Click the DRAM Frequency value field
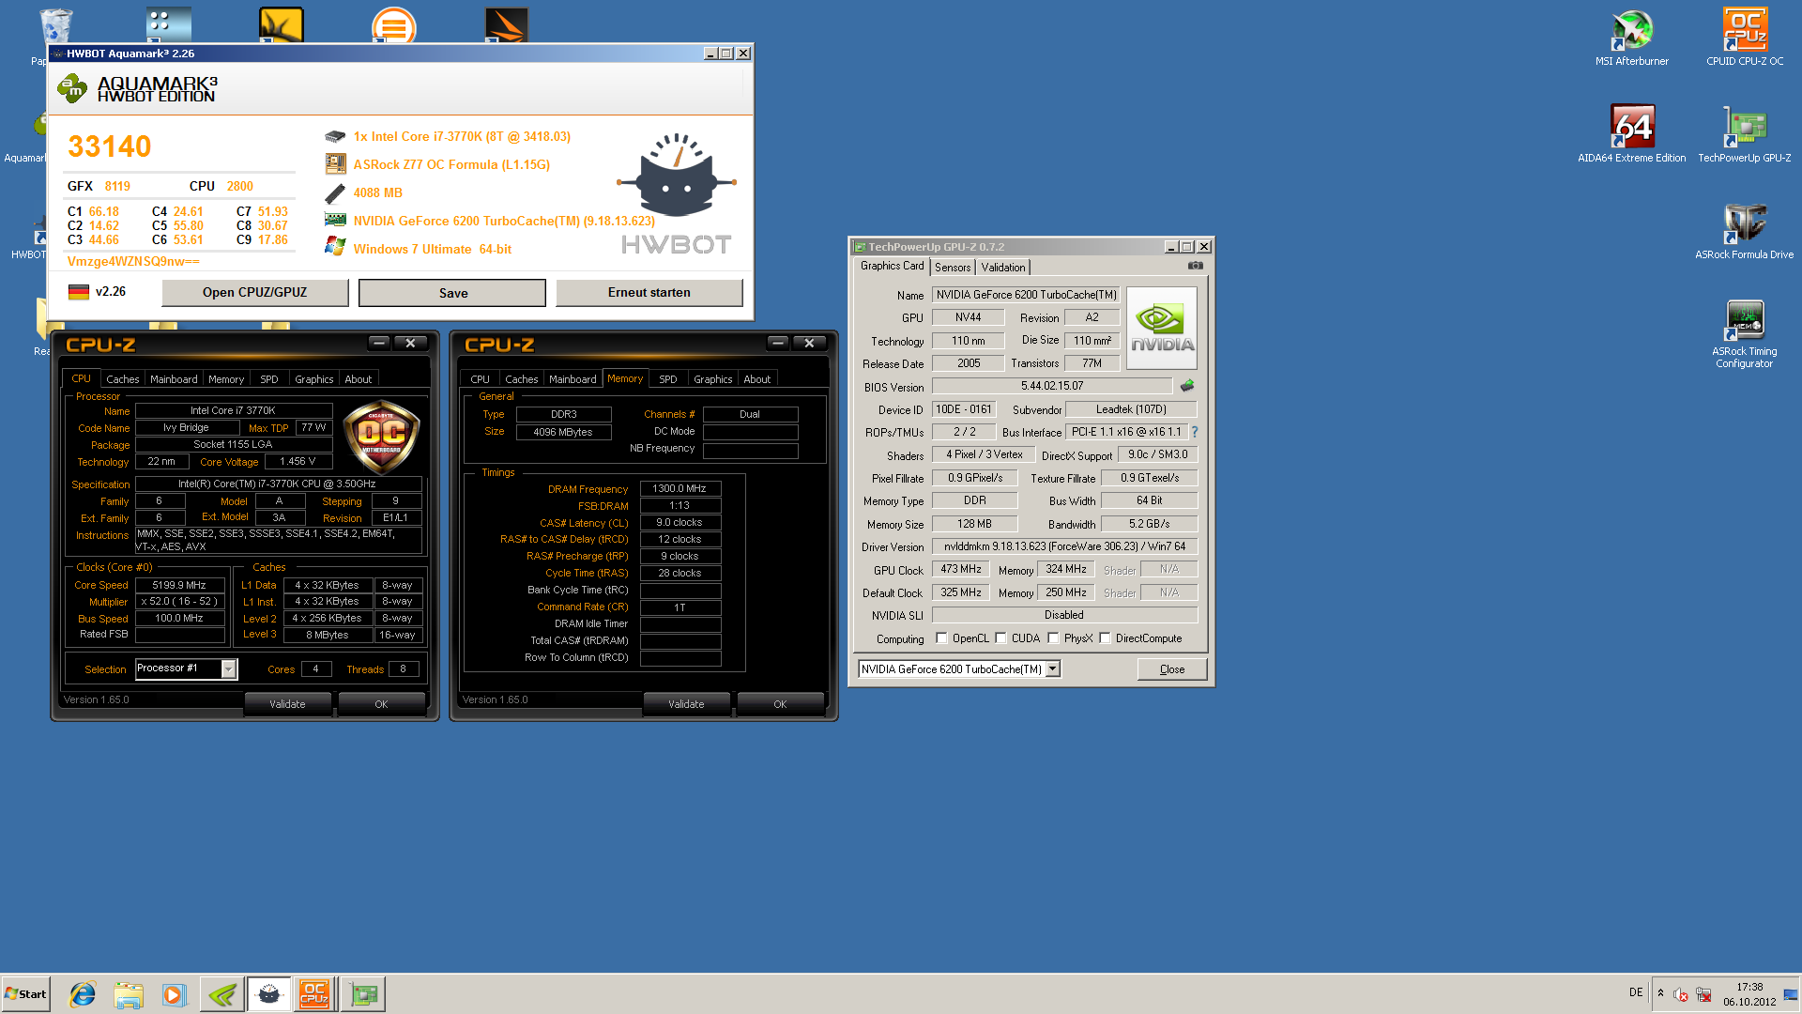The width and height of the screenshot is (1802, 1014). (680, 489)
